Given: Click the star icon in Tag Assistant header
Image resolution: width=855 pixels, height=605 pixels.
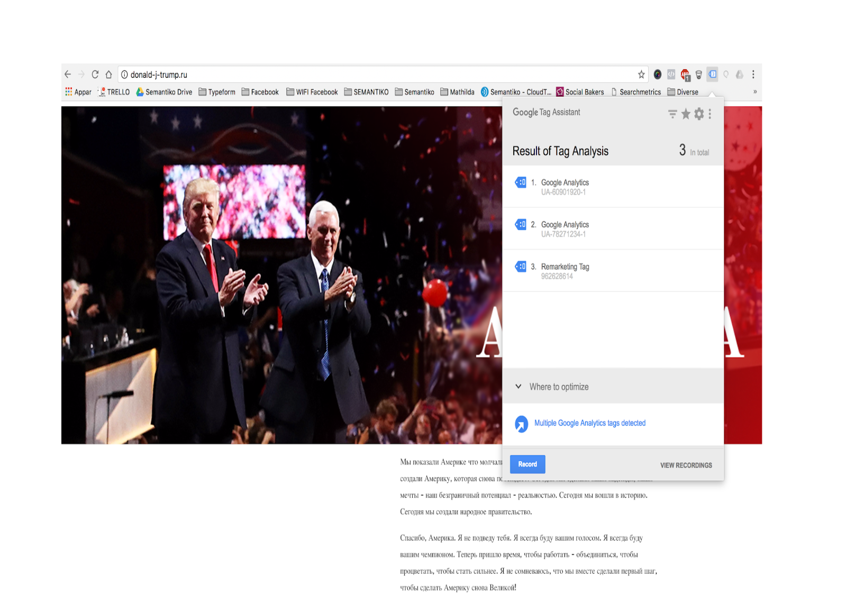Looking at the screenshot, I should [x=686, y=114].
